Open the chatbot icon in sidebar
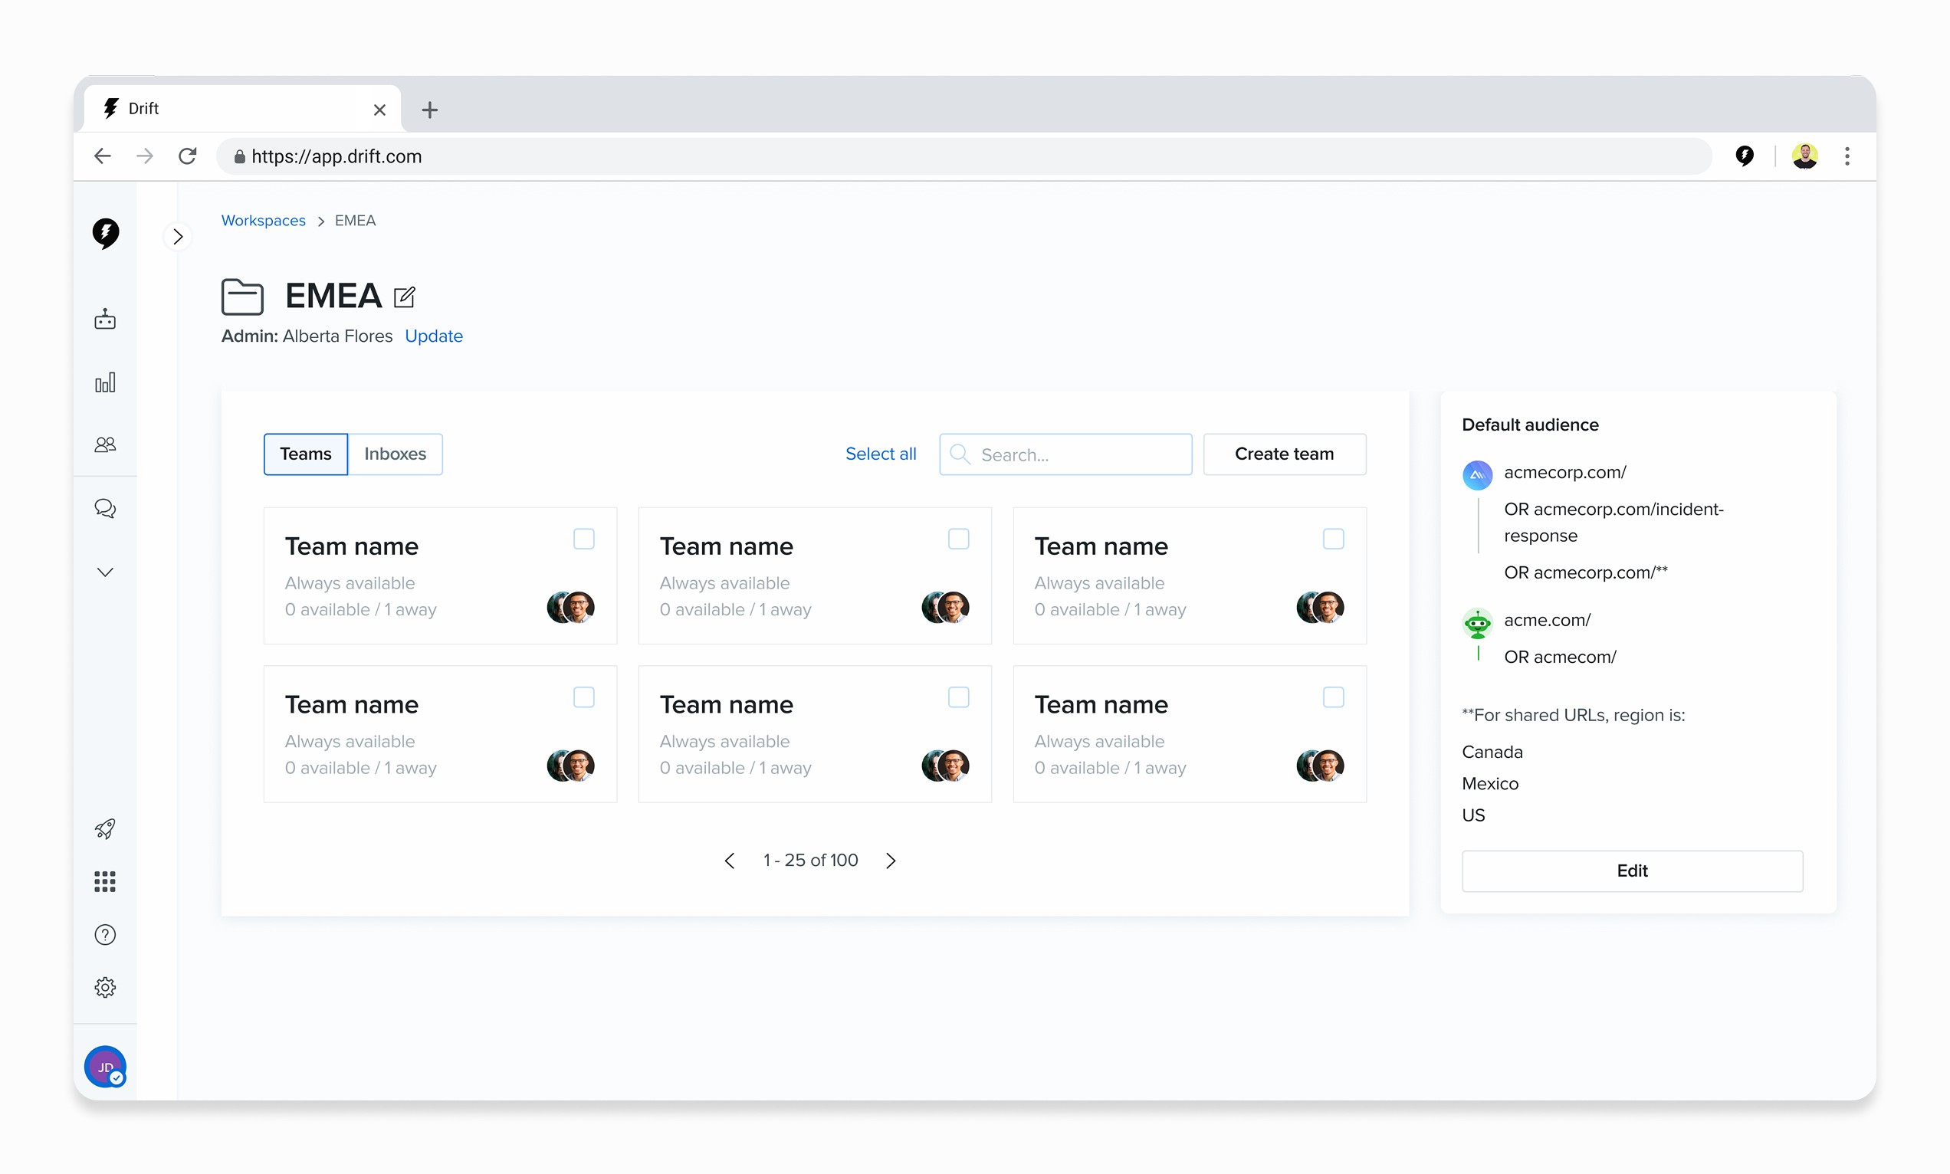This screenshot has height=1174, width=1950. point(105,320)
